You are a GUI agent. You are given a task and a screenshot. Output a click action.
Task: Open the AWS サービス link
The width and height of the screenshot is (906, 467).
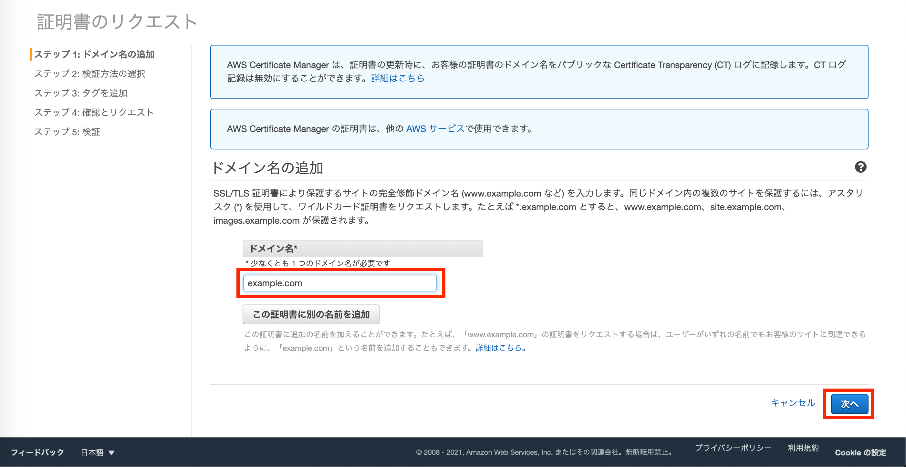coord(435,128)
